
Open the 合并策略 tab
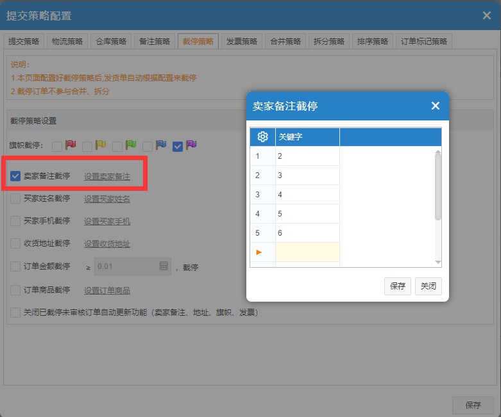285,42
